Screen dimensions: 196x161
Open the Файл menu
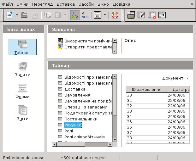click(7, 4)
